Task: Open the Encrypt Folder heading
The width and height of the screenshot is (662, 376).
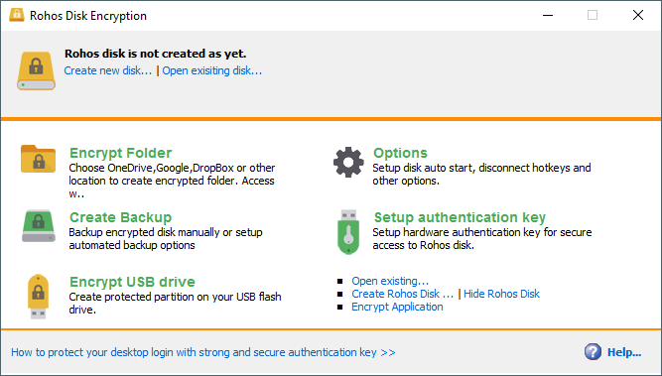Action: pyautogui.click(x=121, y=153)
